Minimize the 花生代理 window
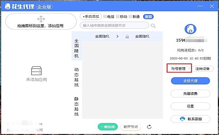 pos(200,6)
